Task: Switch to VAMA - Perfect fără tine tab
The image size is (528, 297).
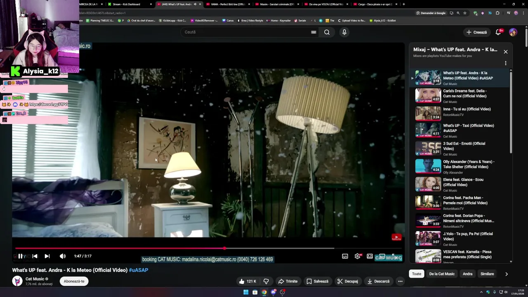Action: coord(228,4)
